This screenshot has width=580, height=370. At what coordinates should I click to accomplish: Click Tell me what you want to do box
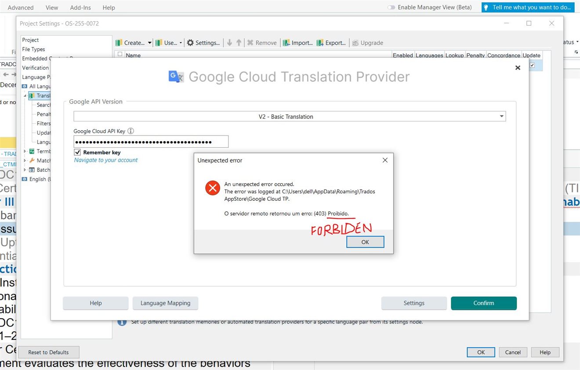pos(528,7)
